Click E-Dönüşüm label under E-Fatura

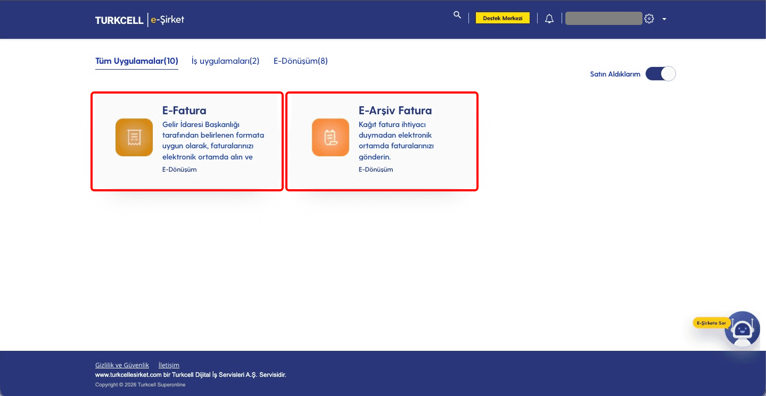(179, 170)
